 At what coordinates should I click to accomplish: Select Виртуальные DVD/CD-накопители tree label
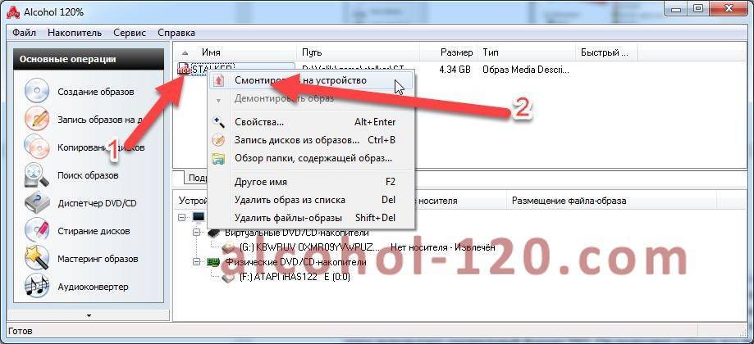tap(297, 233)
